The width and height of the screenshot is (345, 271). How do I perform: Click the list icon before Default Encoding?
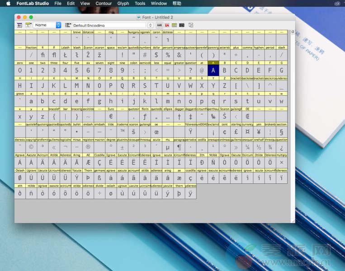pyautogui.click(x=68, y=25)
